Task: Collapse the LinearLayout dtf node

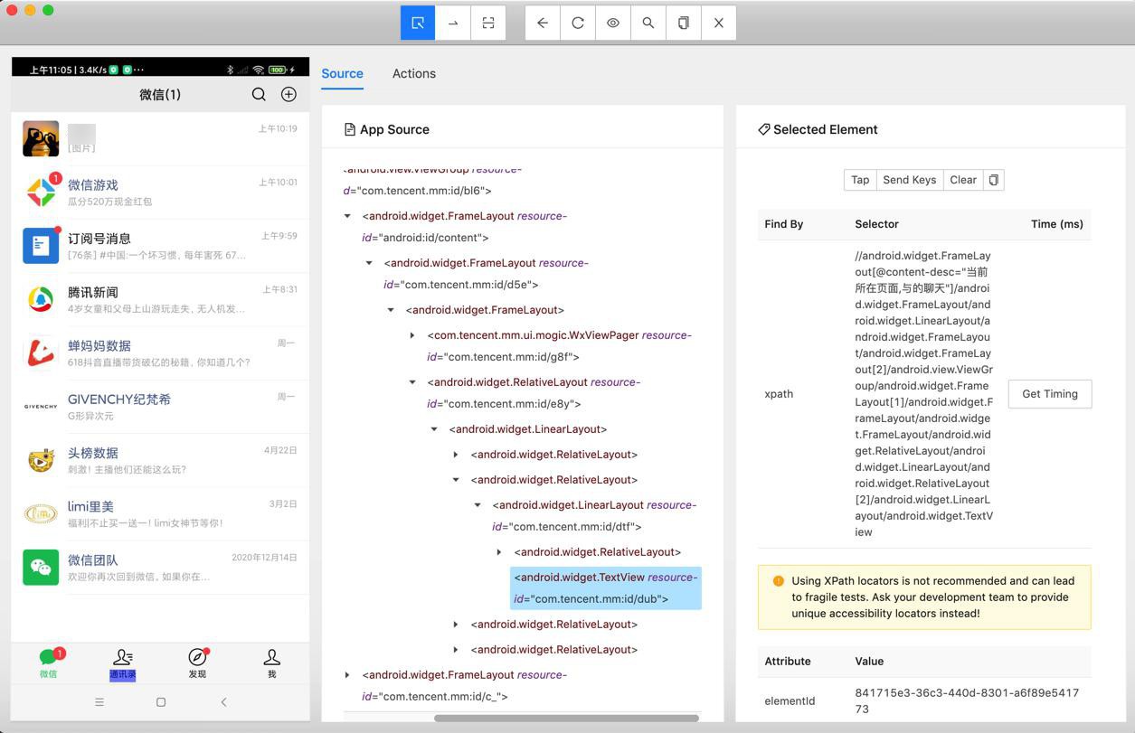Action: (x=478, y=505)
